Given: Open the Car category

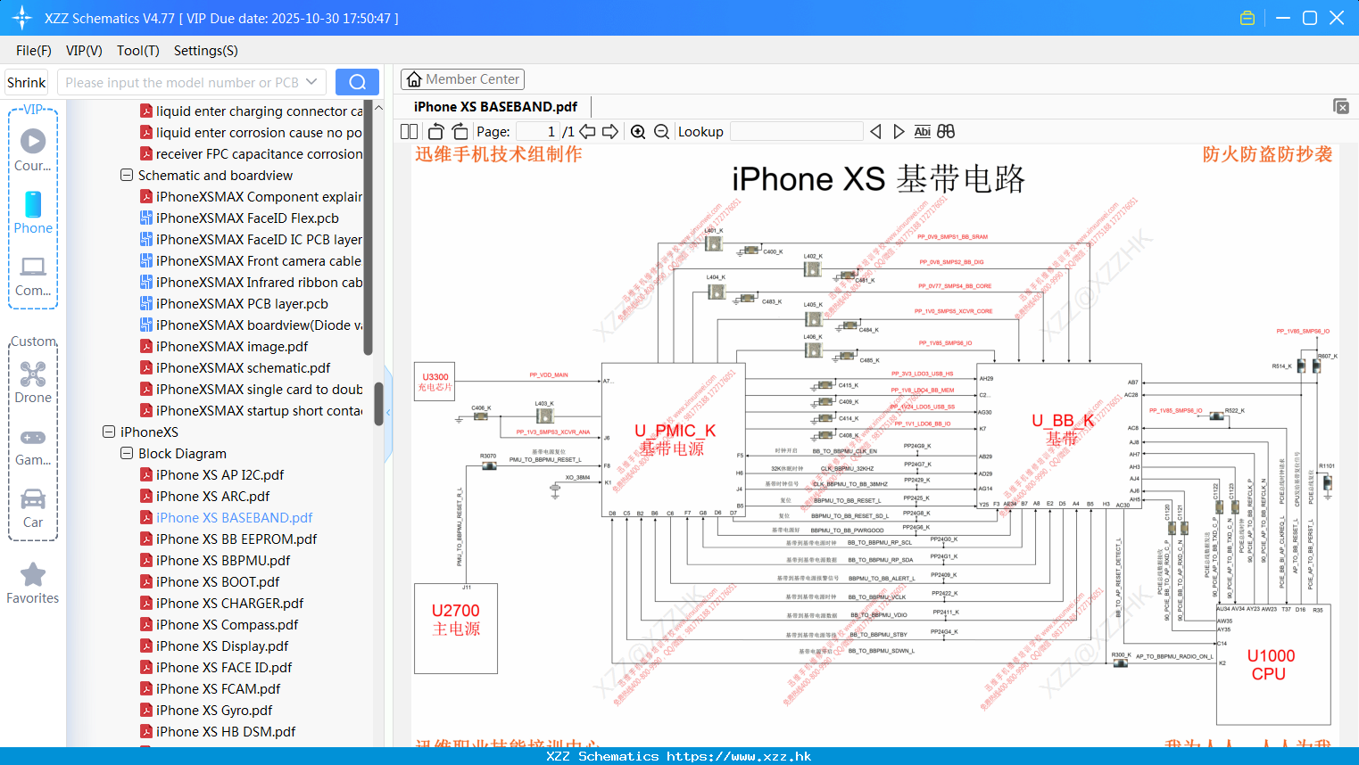Looking at the screenshot, I should pos(33,508).
